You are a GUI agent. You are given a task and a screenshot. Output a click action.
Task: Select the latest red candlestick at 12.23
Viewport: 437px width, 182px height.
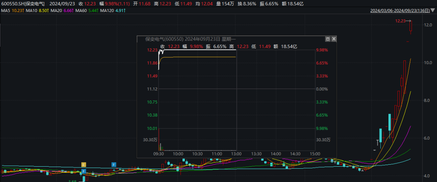(x=411, y=26)
